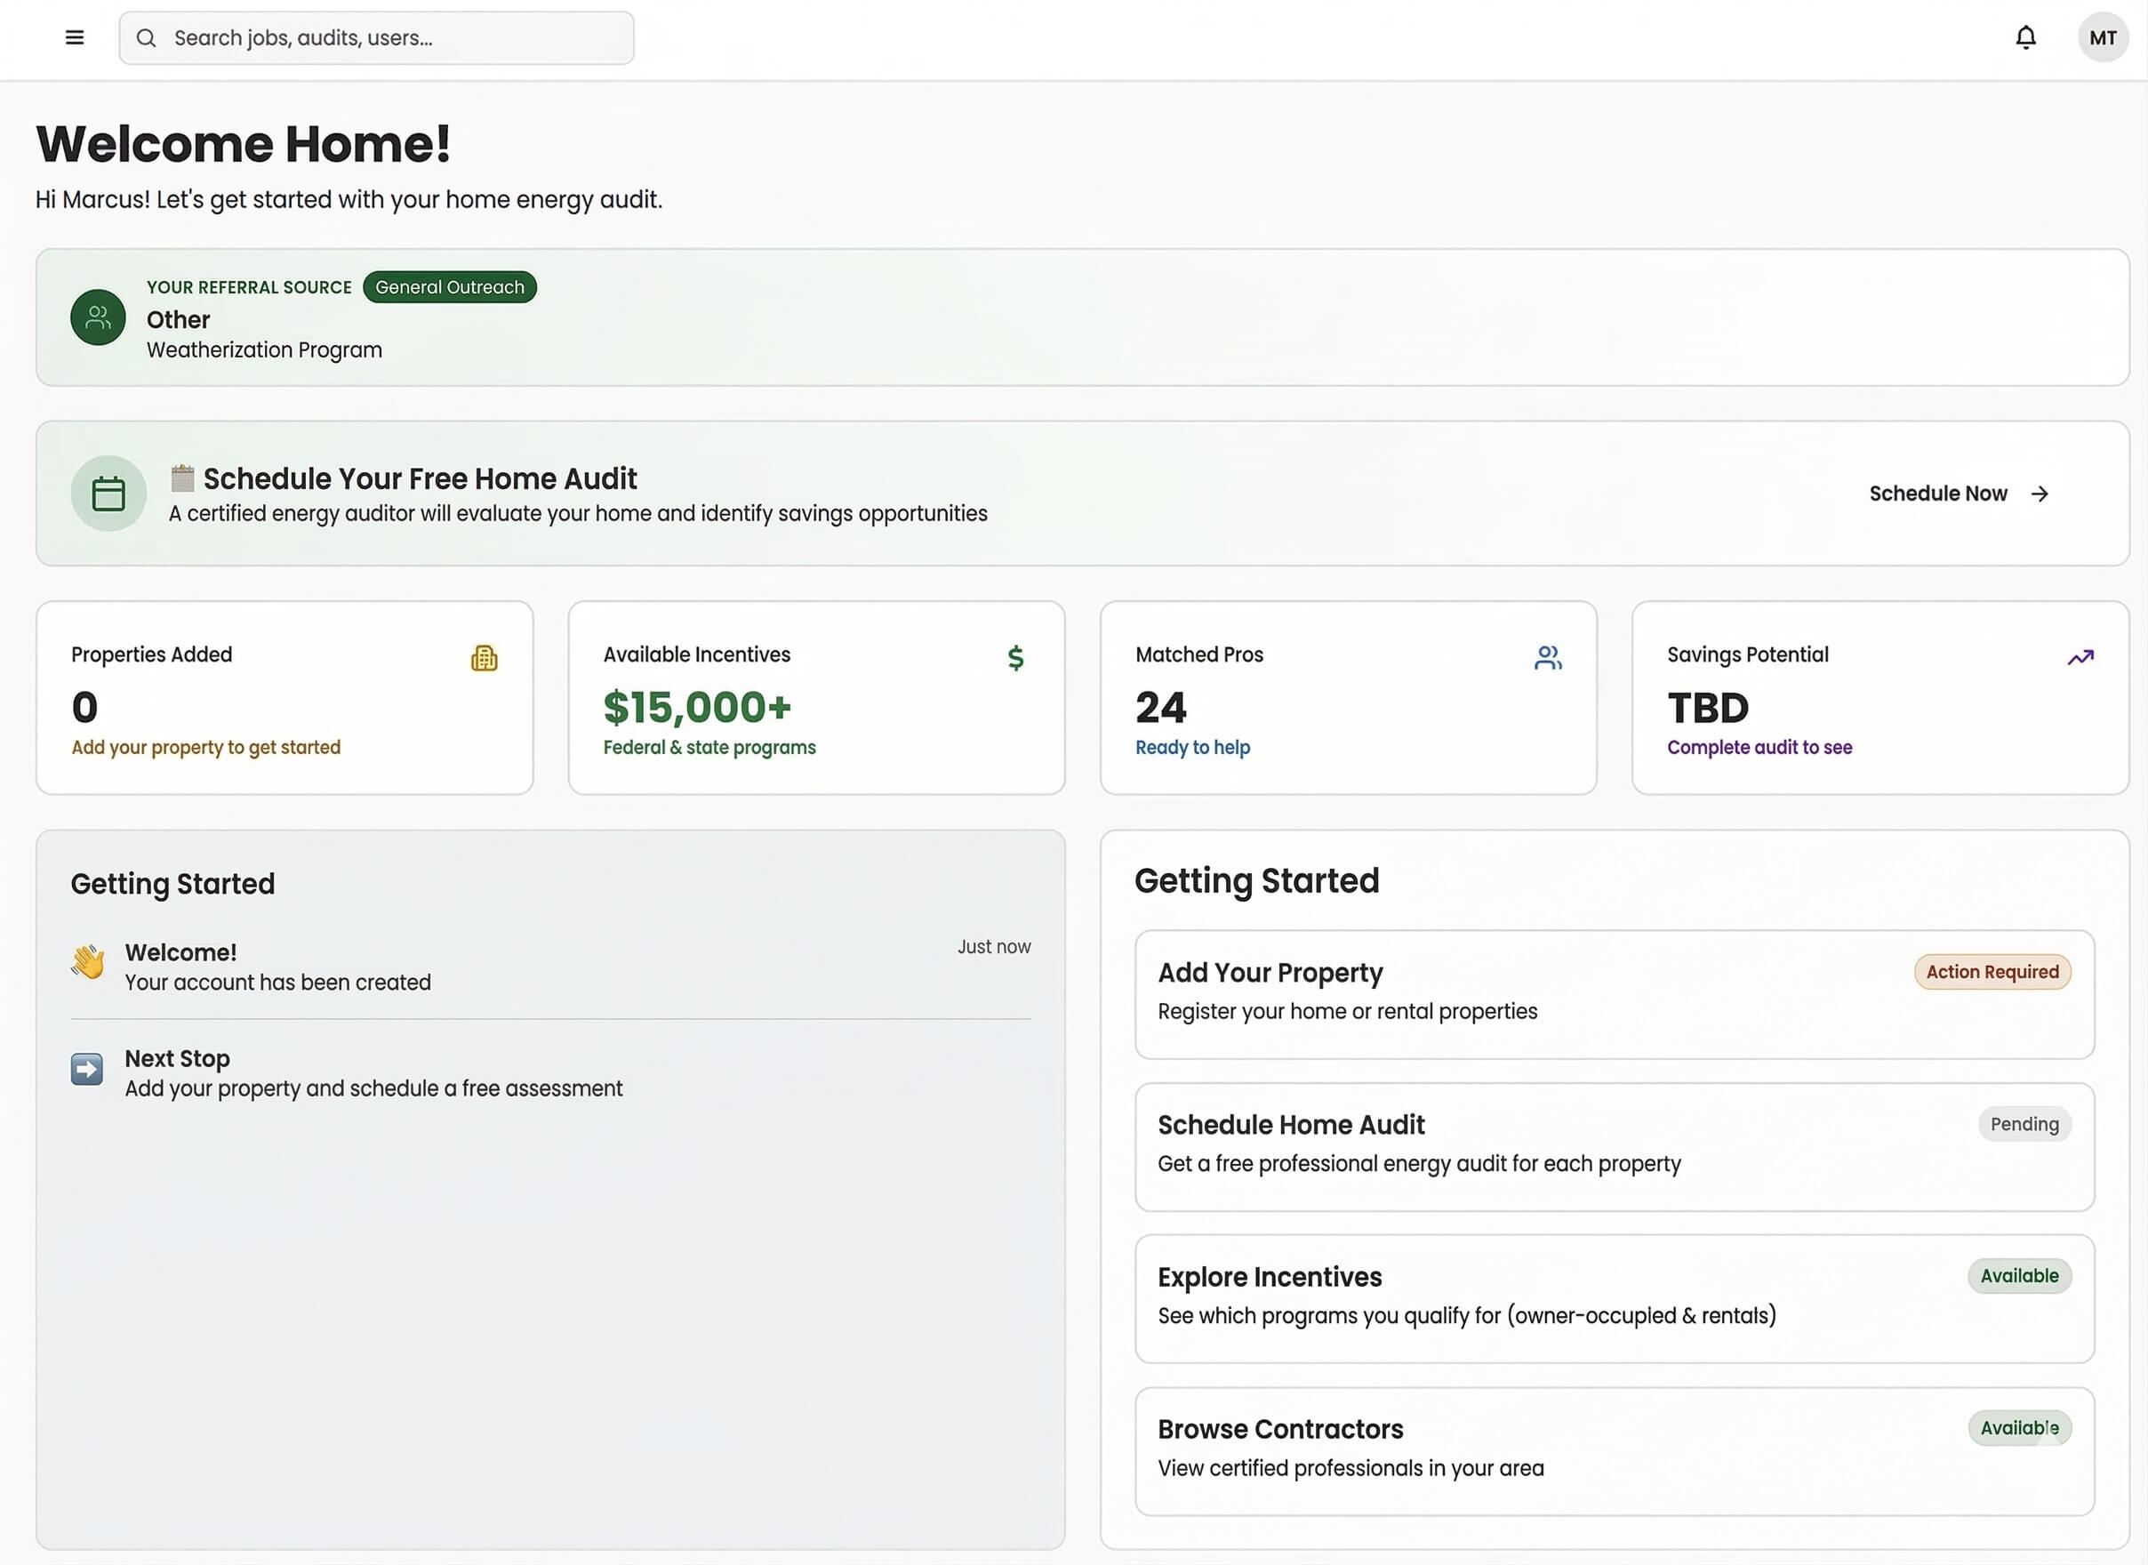Focus the search jobs, audits, users field
Viewport: 2148px width, 1565px height.
(397, 38)
